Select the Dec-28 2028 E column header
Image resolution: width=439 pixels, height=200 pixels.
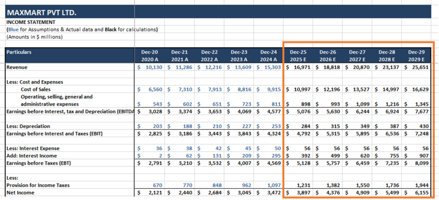(x=387, y=56)
